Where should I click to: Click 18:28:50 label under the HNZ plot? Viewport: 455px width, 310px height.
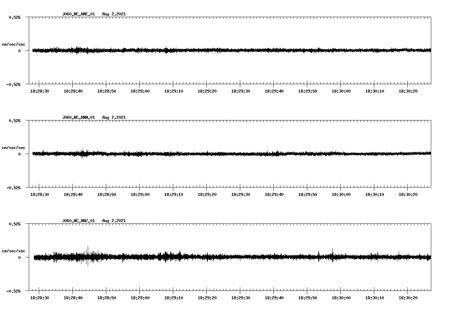pyautogui.click(x=107, y=298)
